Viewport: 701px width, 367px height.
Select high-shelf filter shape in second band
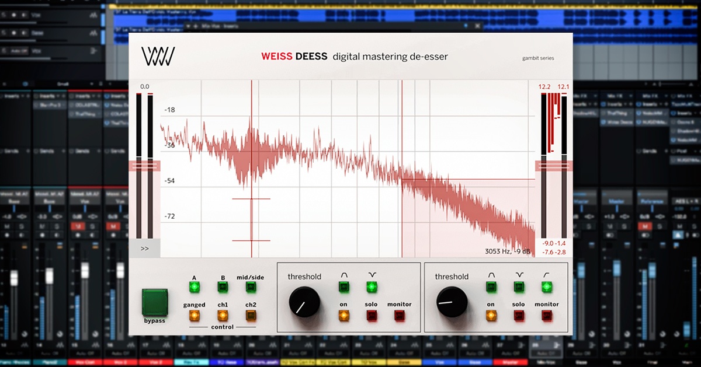[x=546, y=286]
